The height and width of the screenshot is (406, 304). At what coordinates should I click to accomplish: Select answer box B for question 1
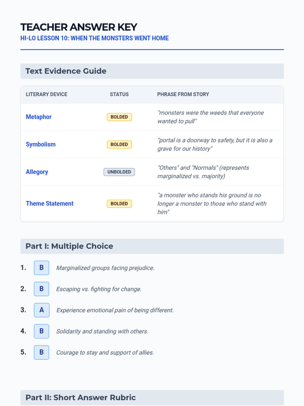(42, 268)
